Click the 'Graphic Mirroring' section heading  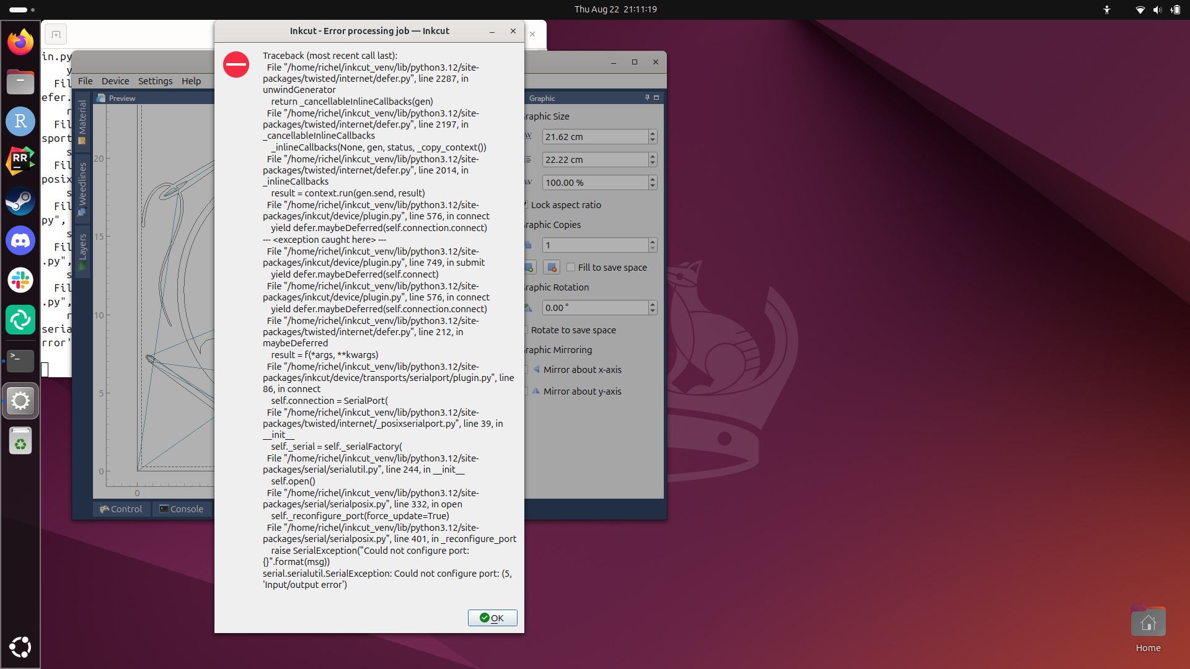558,349
